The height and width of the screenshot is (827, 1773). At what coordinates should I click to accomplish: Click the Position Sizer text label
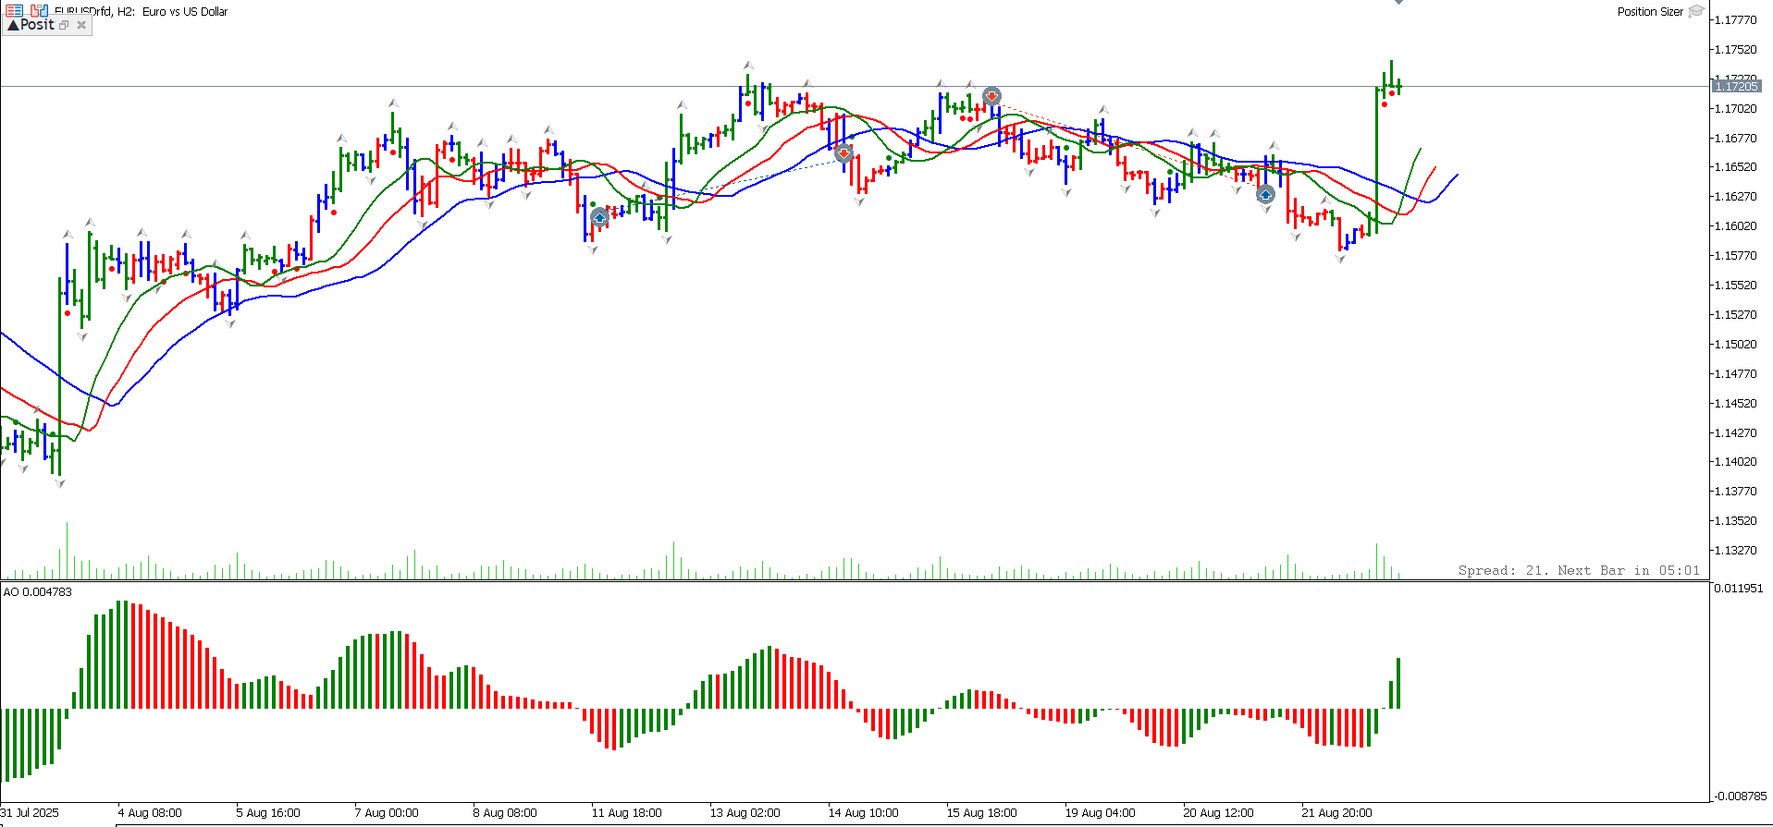pos(1649,11)
